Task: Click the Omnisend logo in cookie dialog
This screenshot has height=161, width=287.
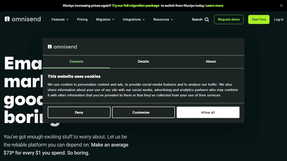Action: (x=62, y=47)
